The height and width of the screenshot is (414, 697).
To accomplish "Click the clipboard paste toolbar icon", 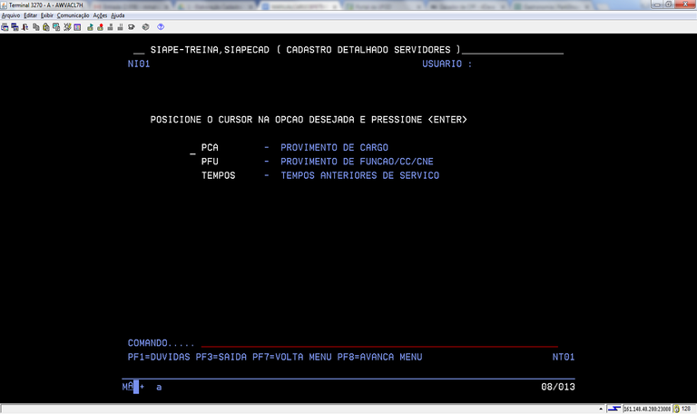I will point(45,27).
